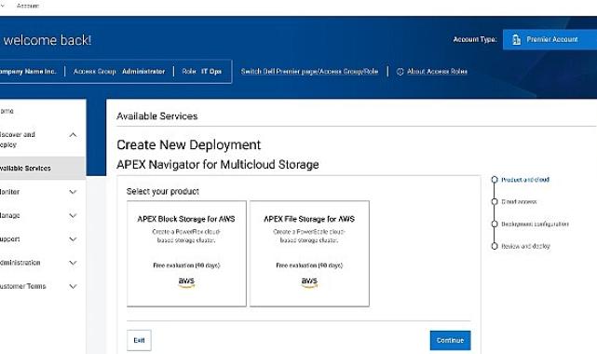
Task: Click 'Create a PowerFlex cloud-based storage cluster' text
Action: [186, 236]
